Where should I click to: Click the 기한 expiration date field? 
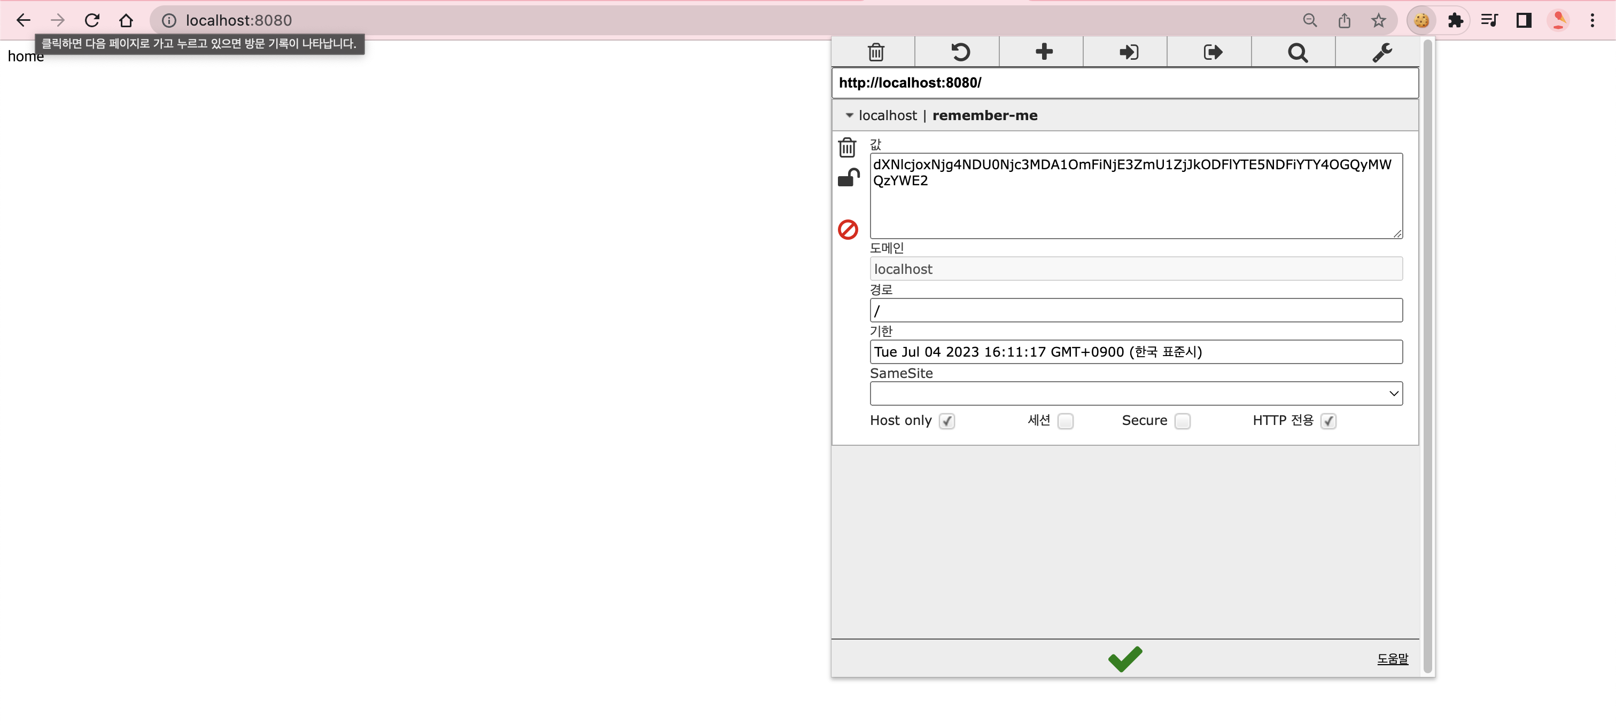(1136, 352)
